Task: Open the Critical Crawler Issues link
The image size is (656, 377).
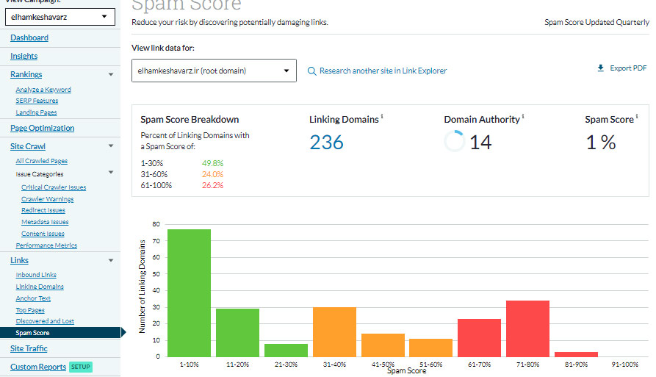Action: pos(54,187)
